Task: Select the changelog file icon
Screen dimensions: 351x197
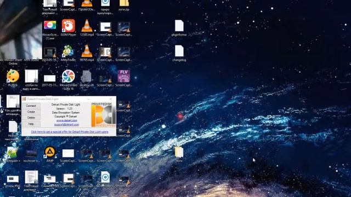Action: (179, 53)
